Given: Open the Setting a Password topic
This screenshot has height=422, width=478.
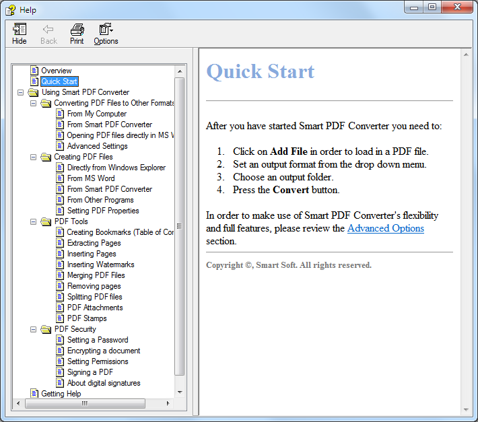Looking at the screenshot, I should [97, 340].
